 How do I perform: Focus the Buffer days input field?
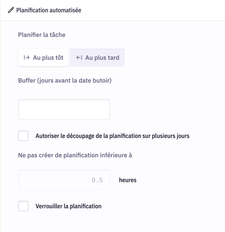pos(64,110)
